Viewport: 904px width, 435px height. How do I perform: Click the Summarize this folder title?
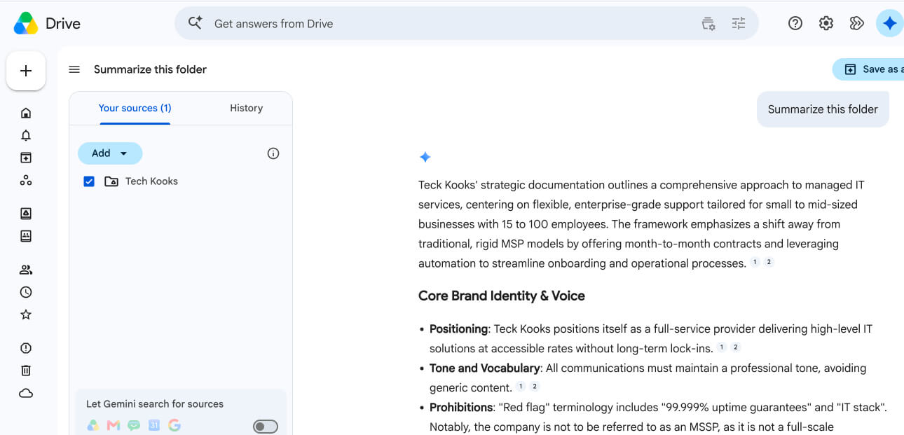(x=150, y=69)
